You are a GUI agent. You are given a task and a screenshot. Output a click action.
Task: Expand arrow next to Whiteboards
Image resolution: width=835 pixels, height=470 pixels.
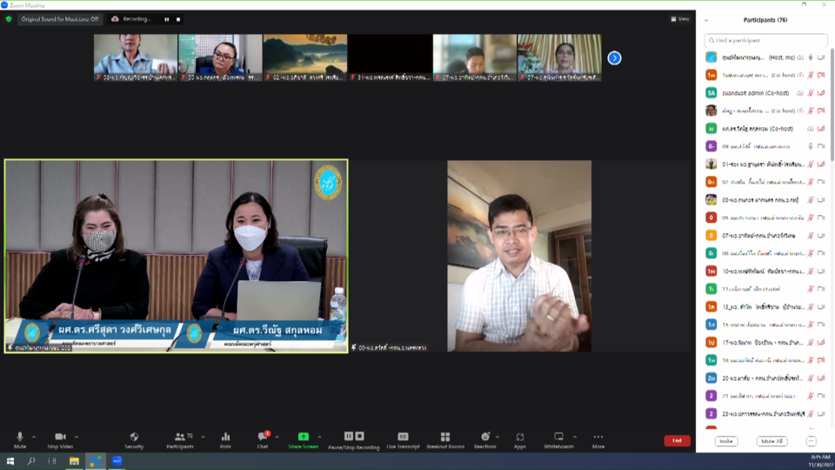pos(575,437)
